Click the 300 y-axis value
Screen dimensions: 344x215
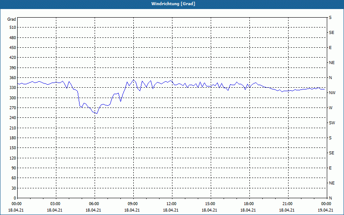[12, 98]
